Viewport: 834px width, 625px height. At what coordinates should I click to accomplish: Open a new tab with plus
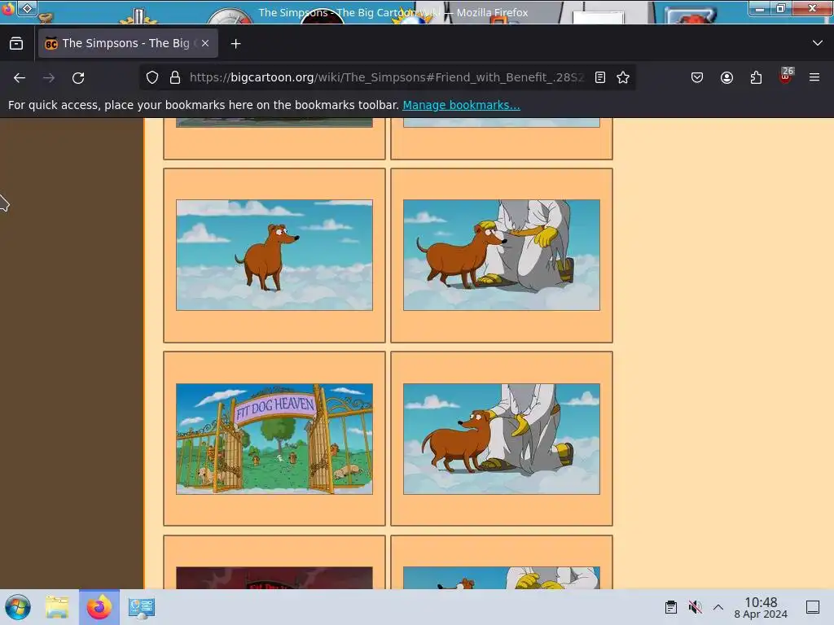(235, 44)
